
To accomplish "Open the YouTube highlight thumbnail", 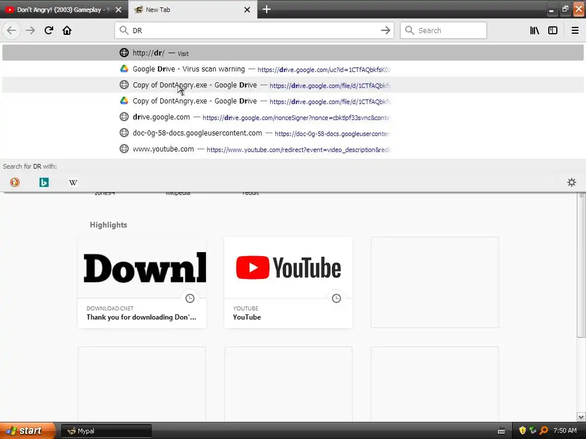I will click(x=288, y=268).
